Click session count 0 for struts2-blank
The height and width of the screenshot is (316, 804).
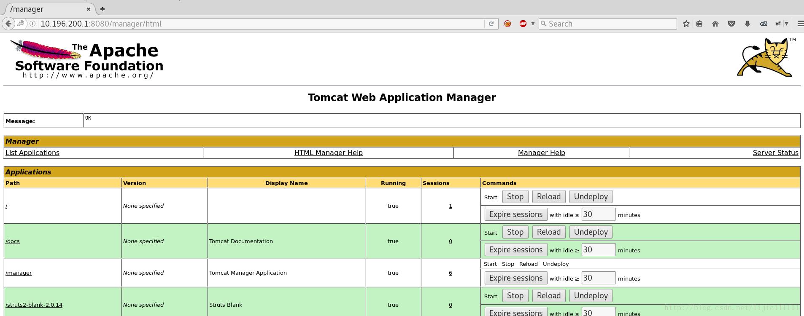pyautogui.click(x=451, y=305)
